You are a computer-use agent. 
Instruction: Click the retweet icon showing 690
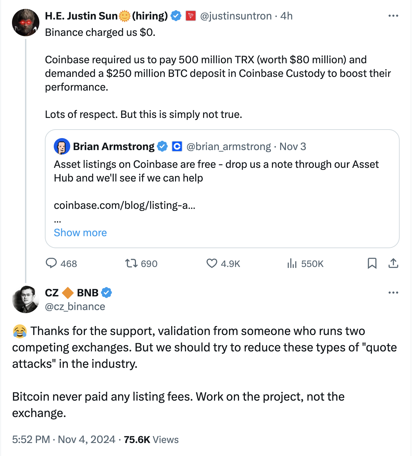click(131, 263)
